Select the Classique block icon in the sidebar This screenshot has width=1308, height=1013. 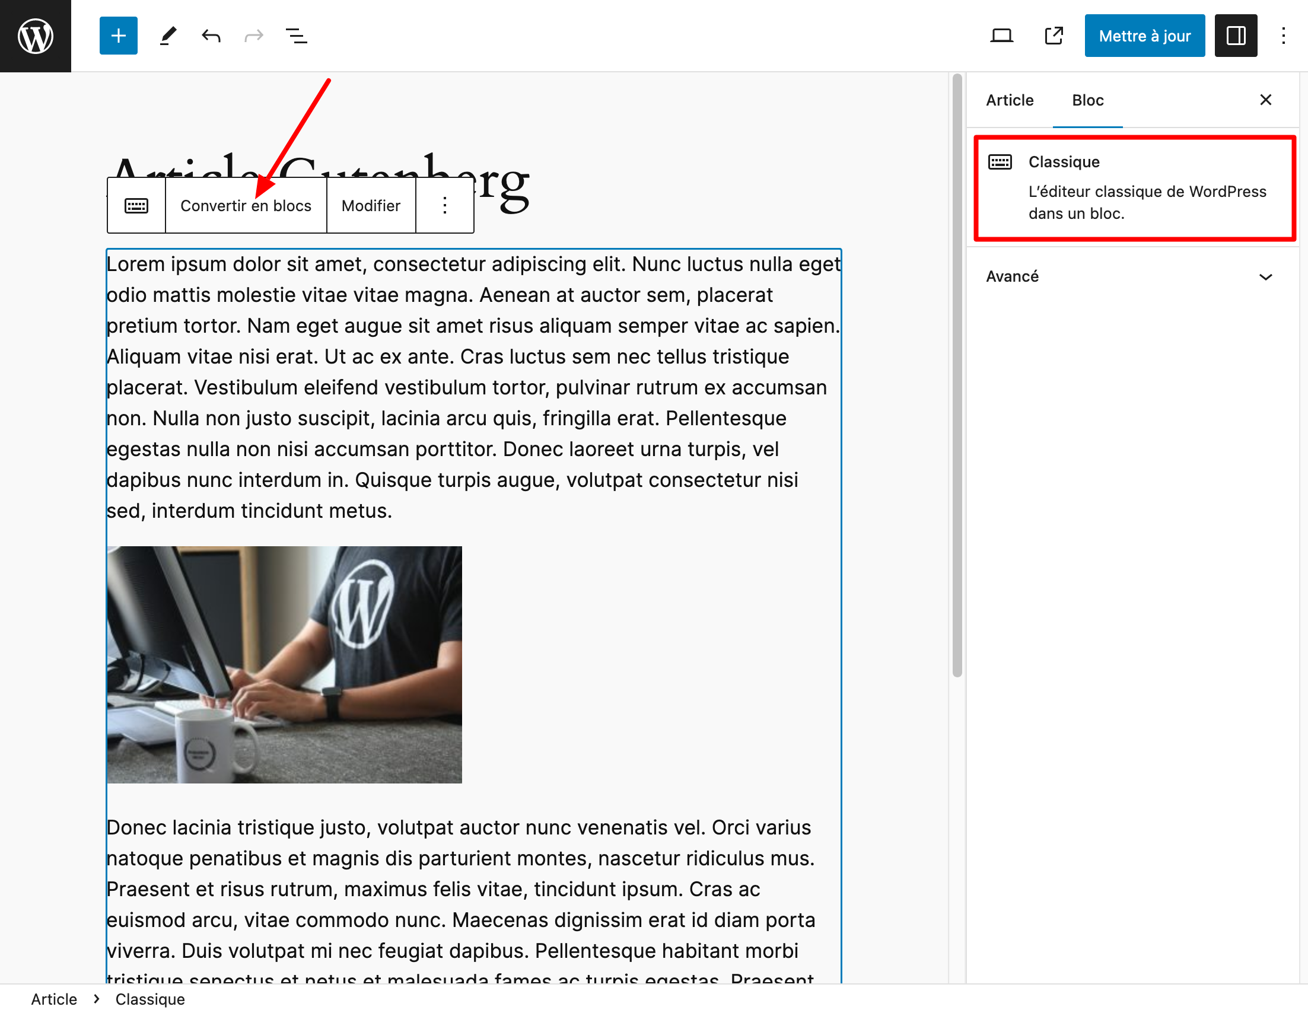tap(1001, 162)
